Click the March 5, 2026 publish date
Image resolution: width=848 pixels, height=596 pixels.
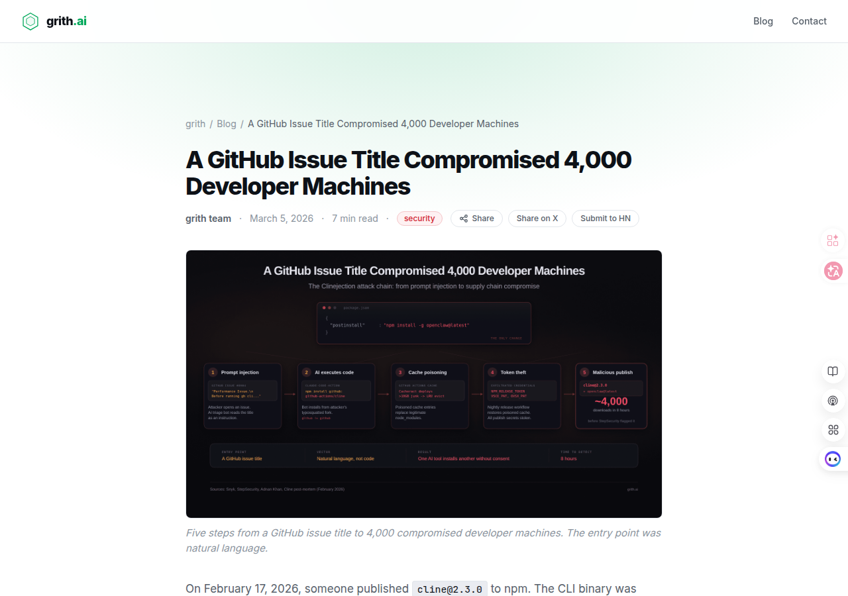[282, 219]
